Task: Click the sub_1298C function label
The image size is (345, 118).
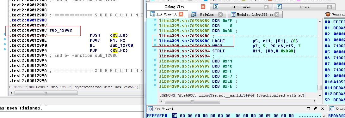Action: click(61, 30)
